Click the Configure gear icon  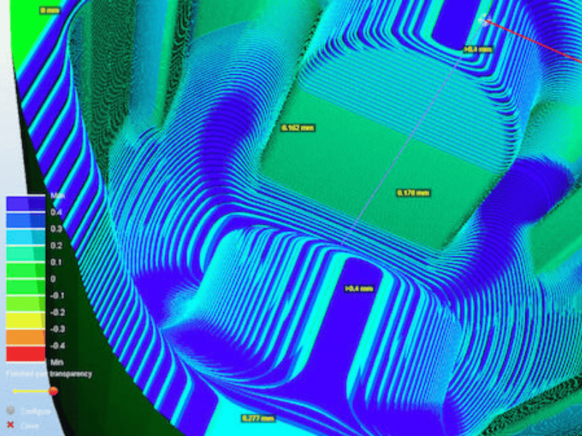(x=11, y=411)
